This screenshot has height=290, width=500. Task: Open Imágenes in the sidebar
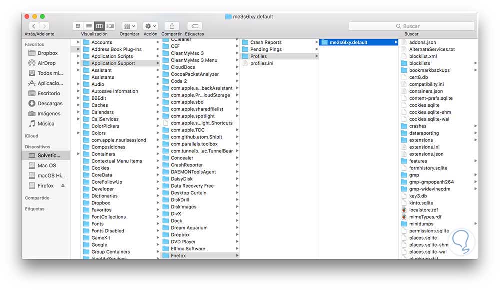point(46,114)
